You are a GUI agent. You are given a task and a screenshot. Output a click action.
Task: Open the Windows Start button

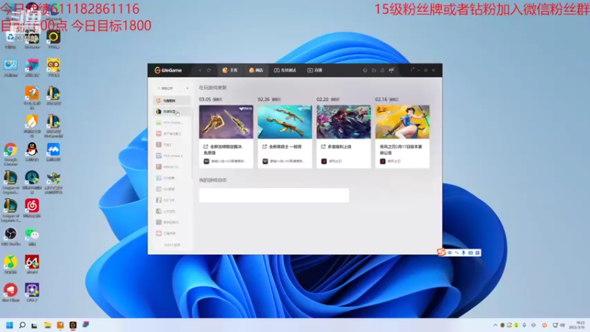[10, 325]
